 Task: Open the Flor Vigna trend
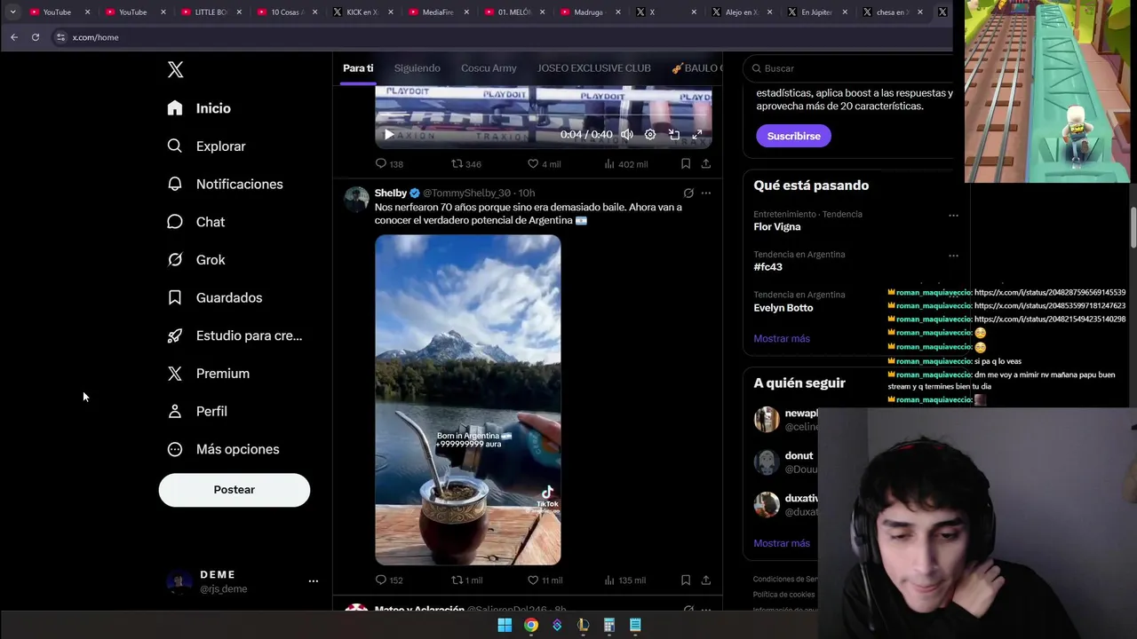(777, 227)
